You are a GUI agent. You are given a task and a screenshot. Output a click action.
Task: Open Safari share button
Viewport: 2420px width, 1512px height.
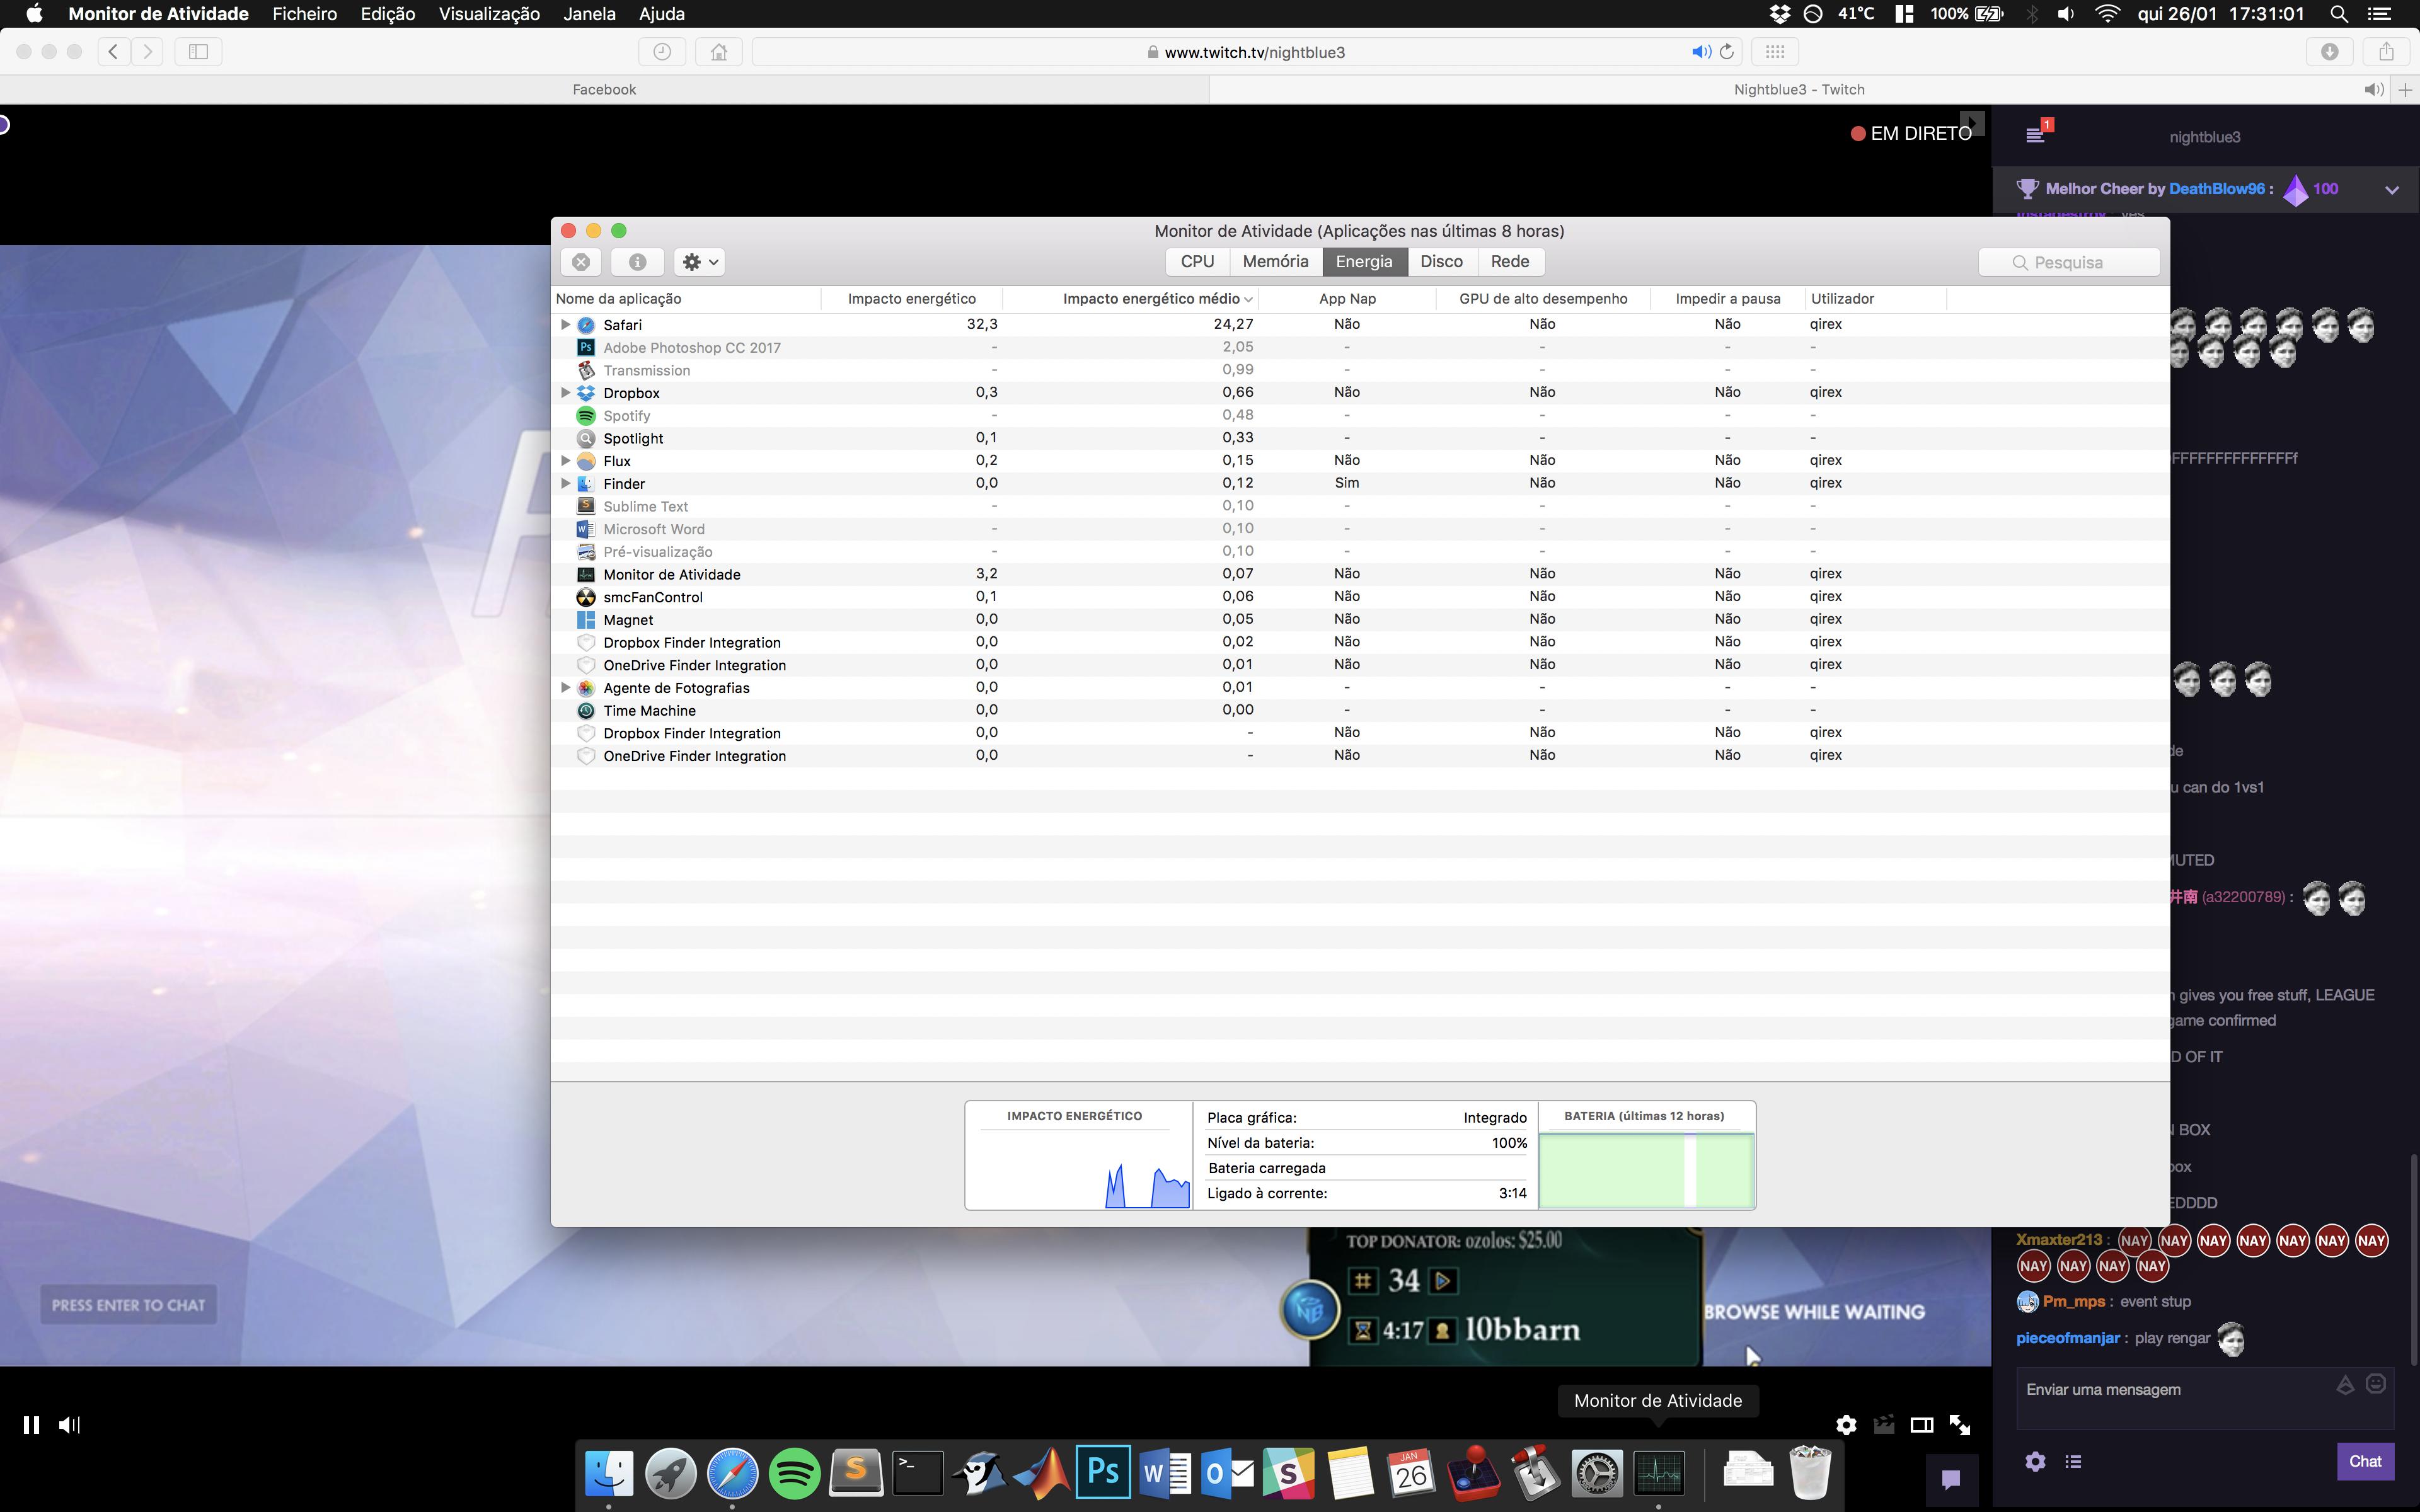(x=2386, y=52)
